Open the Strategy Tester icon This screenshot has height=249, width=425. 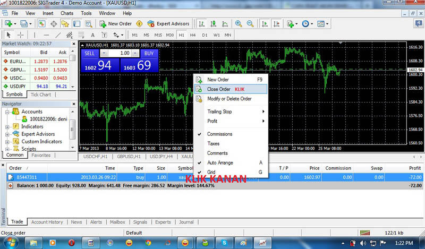click(x=89, y=24)
